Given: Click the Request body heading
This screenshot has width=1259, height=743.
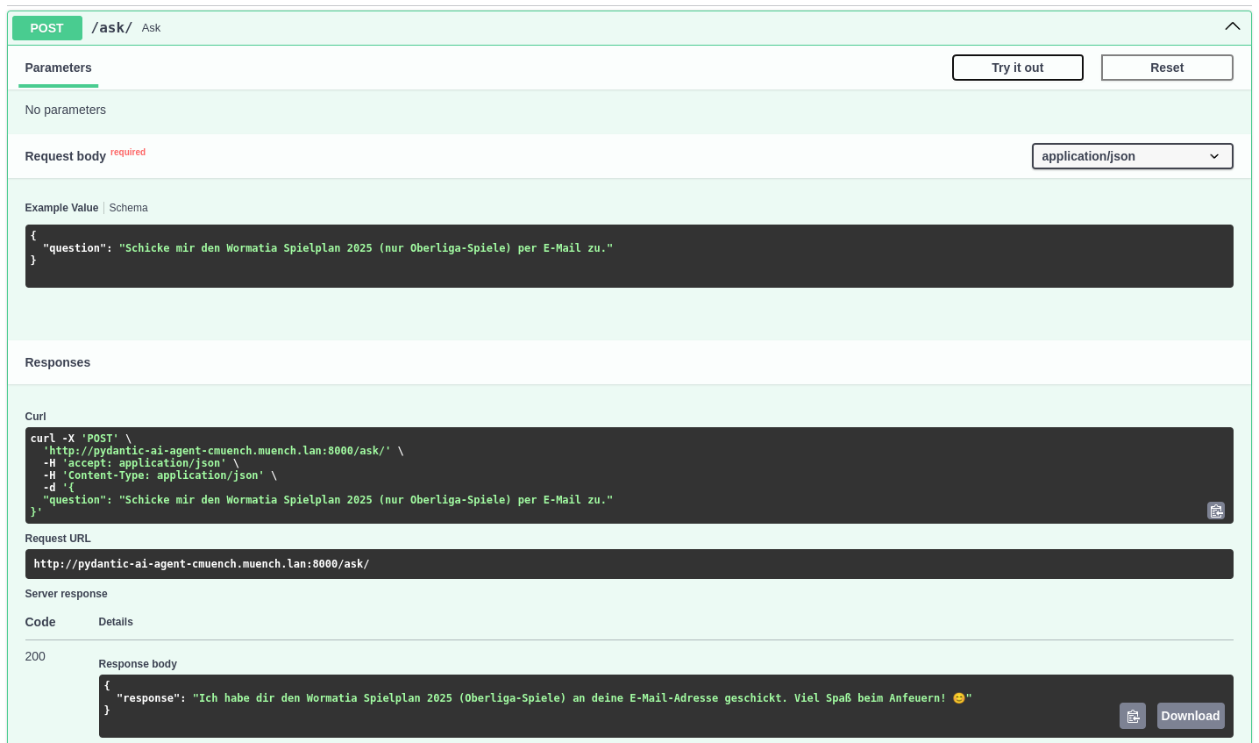Looking at the screenshot, I should coord(65,156).
